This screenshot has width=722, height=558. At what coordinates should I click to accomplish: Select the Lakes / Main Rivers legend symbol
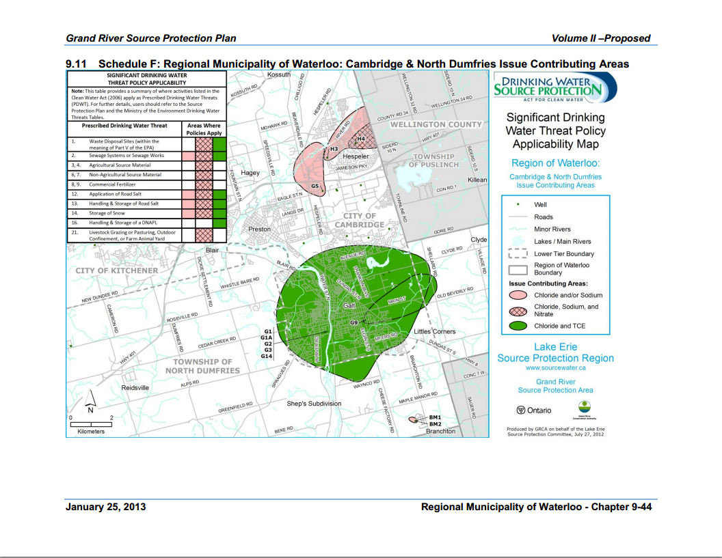coord(518,242)
